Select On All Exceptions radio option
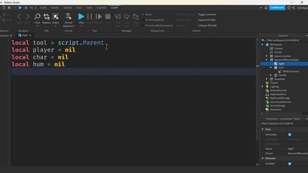Screen dimensions: 308x173 pyautogui.click(x=143, y=20)
